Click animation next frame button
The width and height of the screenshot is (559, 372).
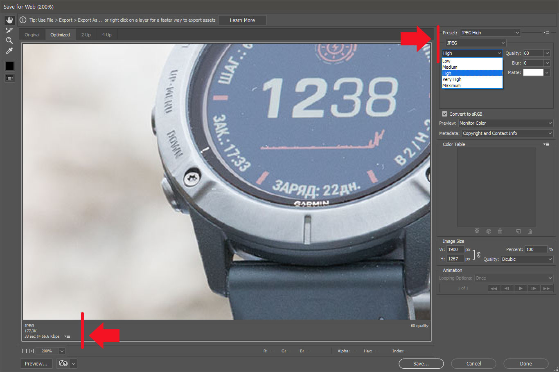[x=533, y=288]
